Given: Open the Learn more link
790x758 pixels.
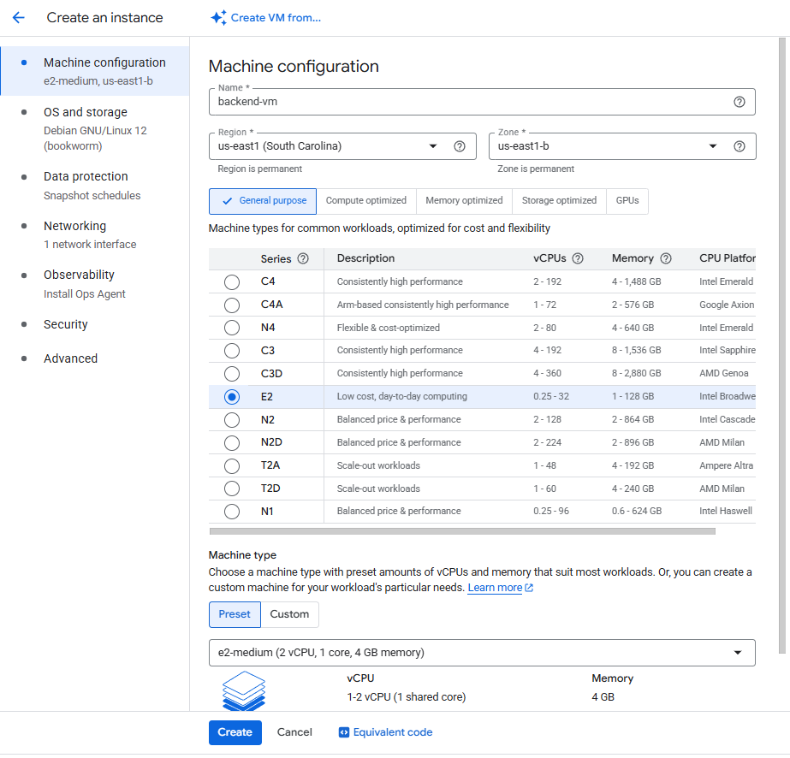Looking at the screenshot, I should (x=495, y=588).
